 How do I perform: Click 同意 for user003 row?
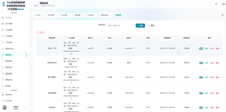[x=206, y=78]
